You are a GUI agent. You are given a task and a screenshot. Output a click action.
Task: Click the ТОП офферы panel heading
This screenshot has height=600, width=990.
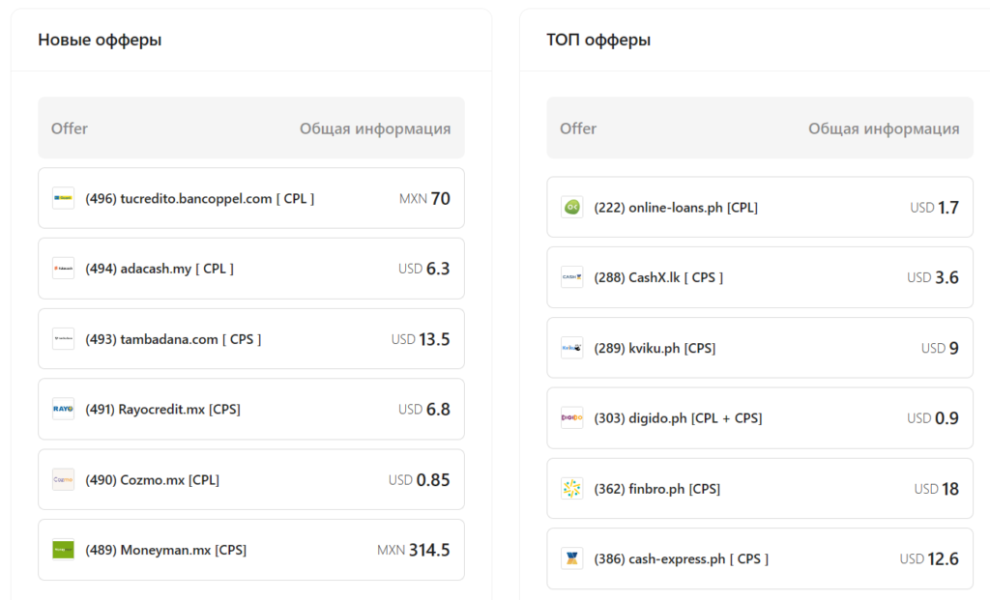(x=598, y=40)
